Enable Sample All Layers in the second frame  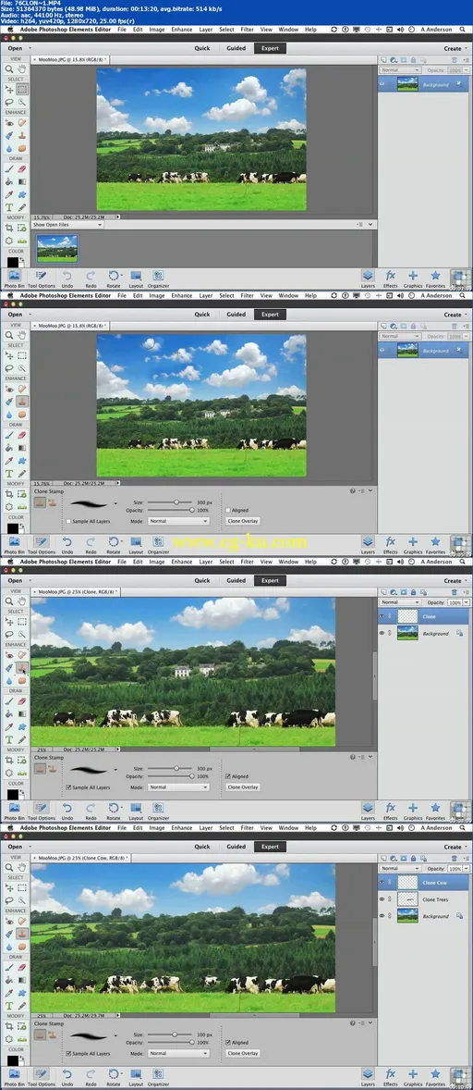click(x=68, y=521)
